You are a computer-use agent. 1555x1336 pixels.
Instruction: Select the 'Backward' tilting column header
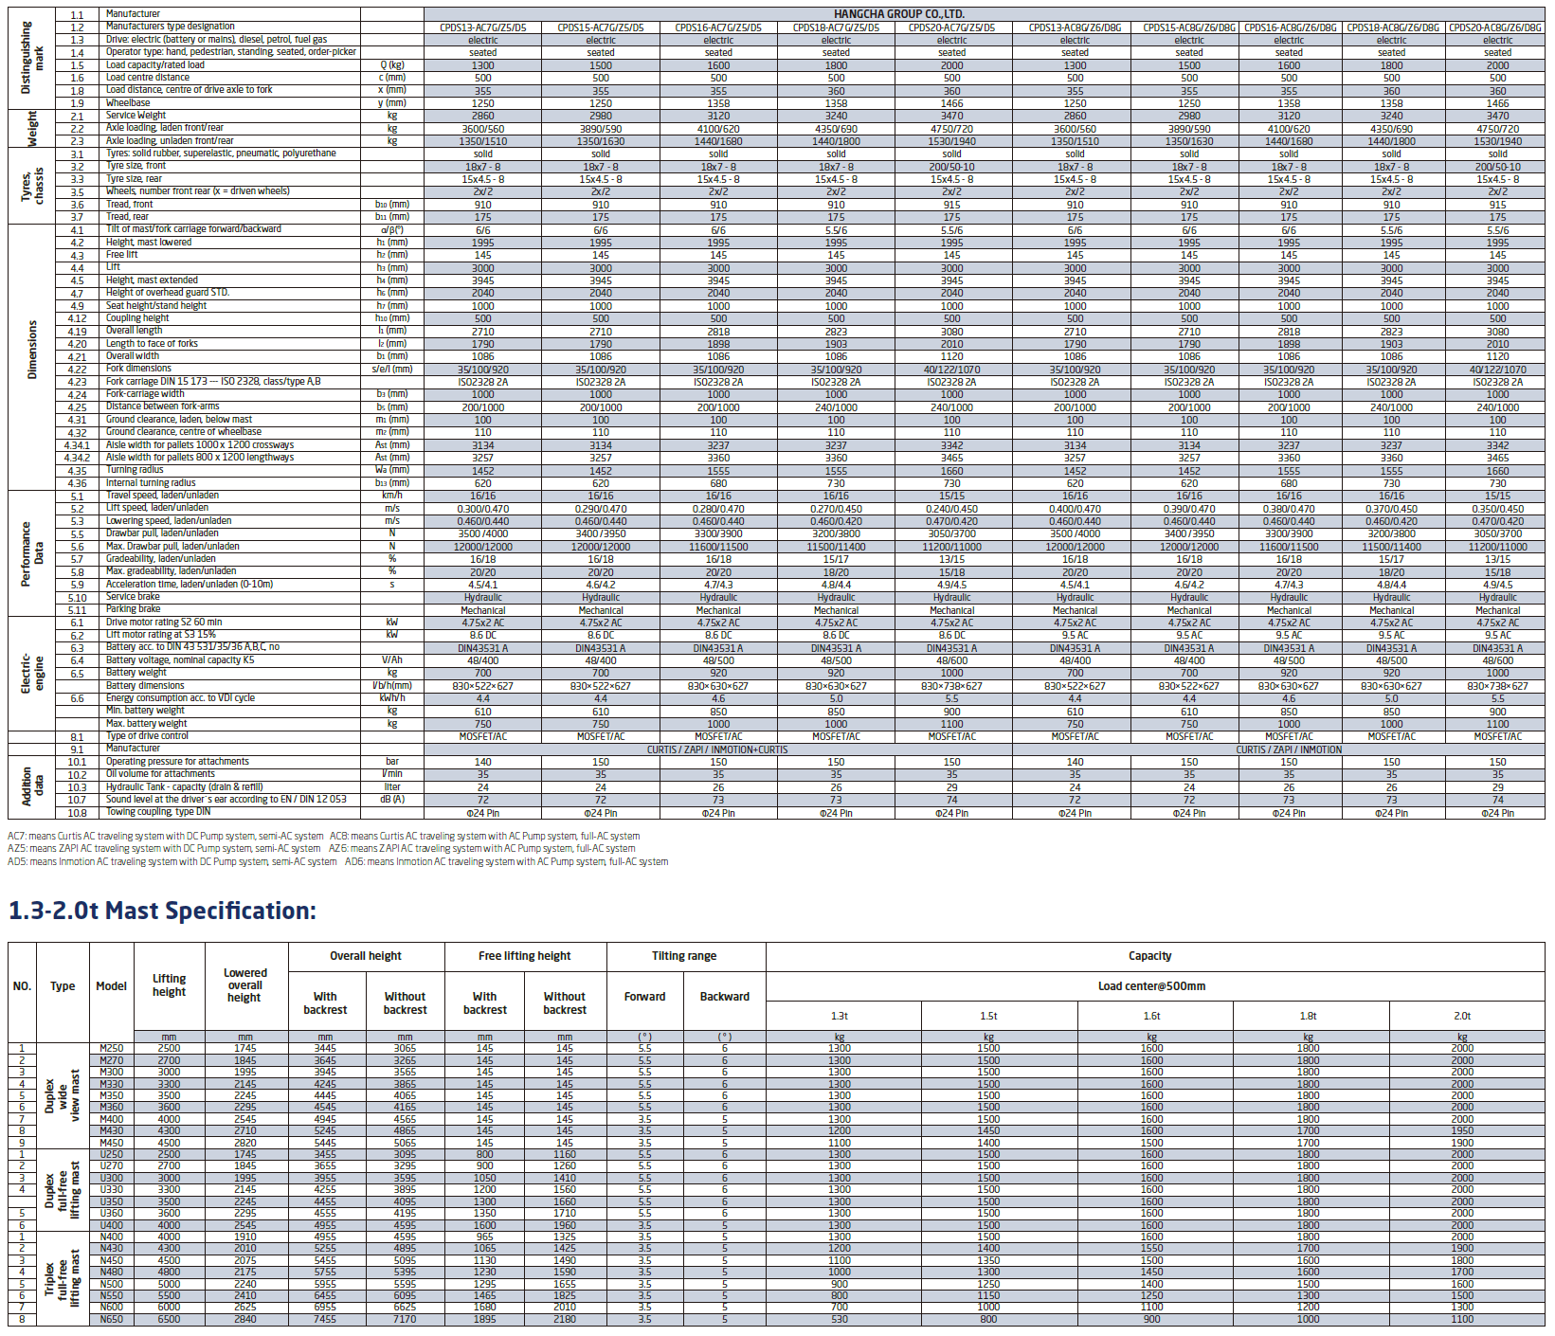(x=725, y=997)
